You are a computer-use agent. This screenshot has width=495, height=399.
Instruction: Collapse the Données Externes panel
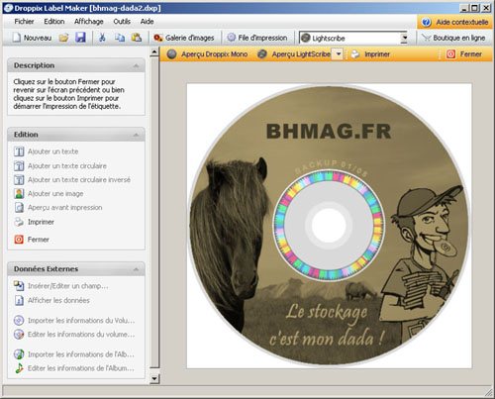pyautogui.click(x=136, y=269)
